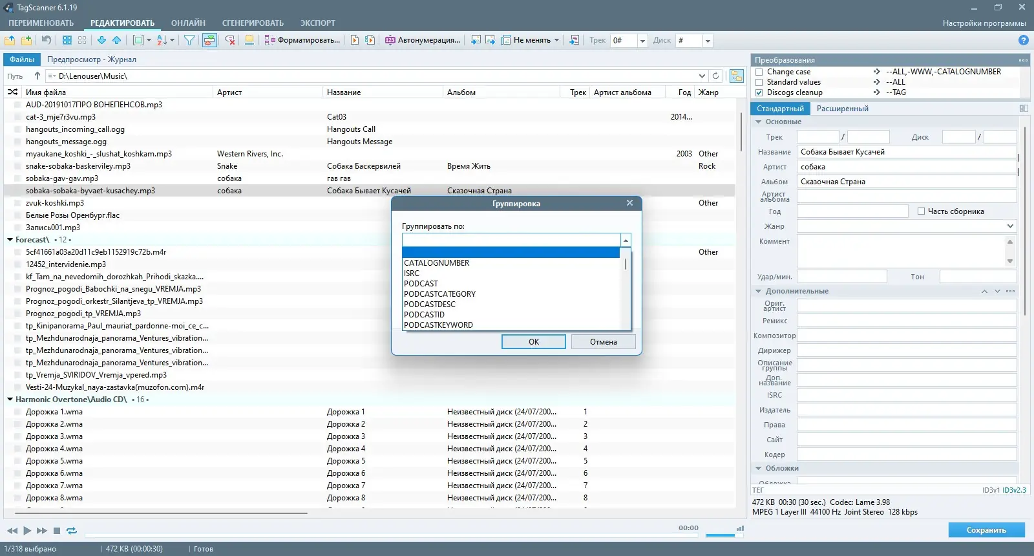Click the add folder icon with plus
Screen dimensions: 1034x556
26,40
